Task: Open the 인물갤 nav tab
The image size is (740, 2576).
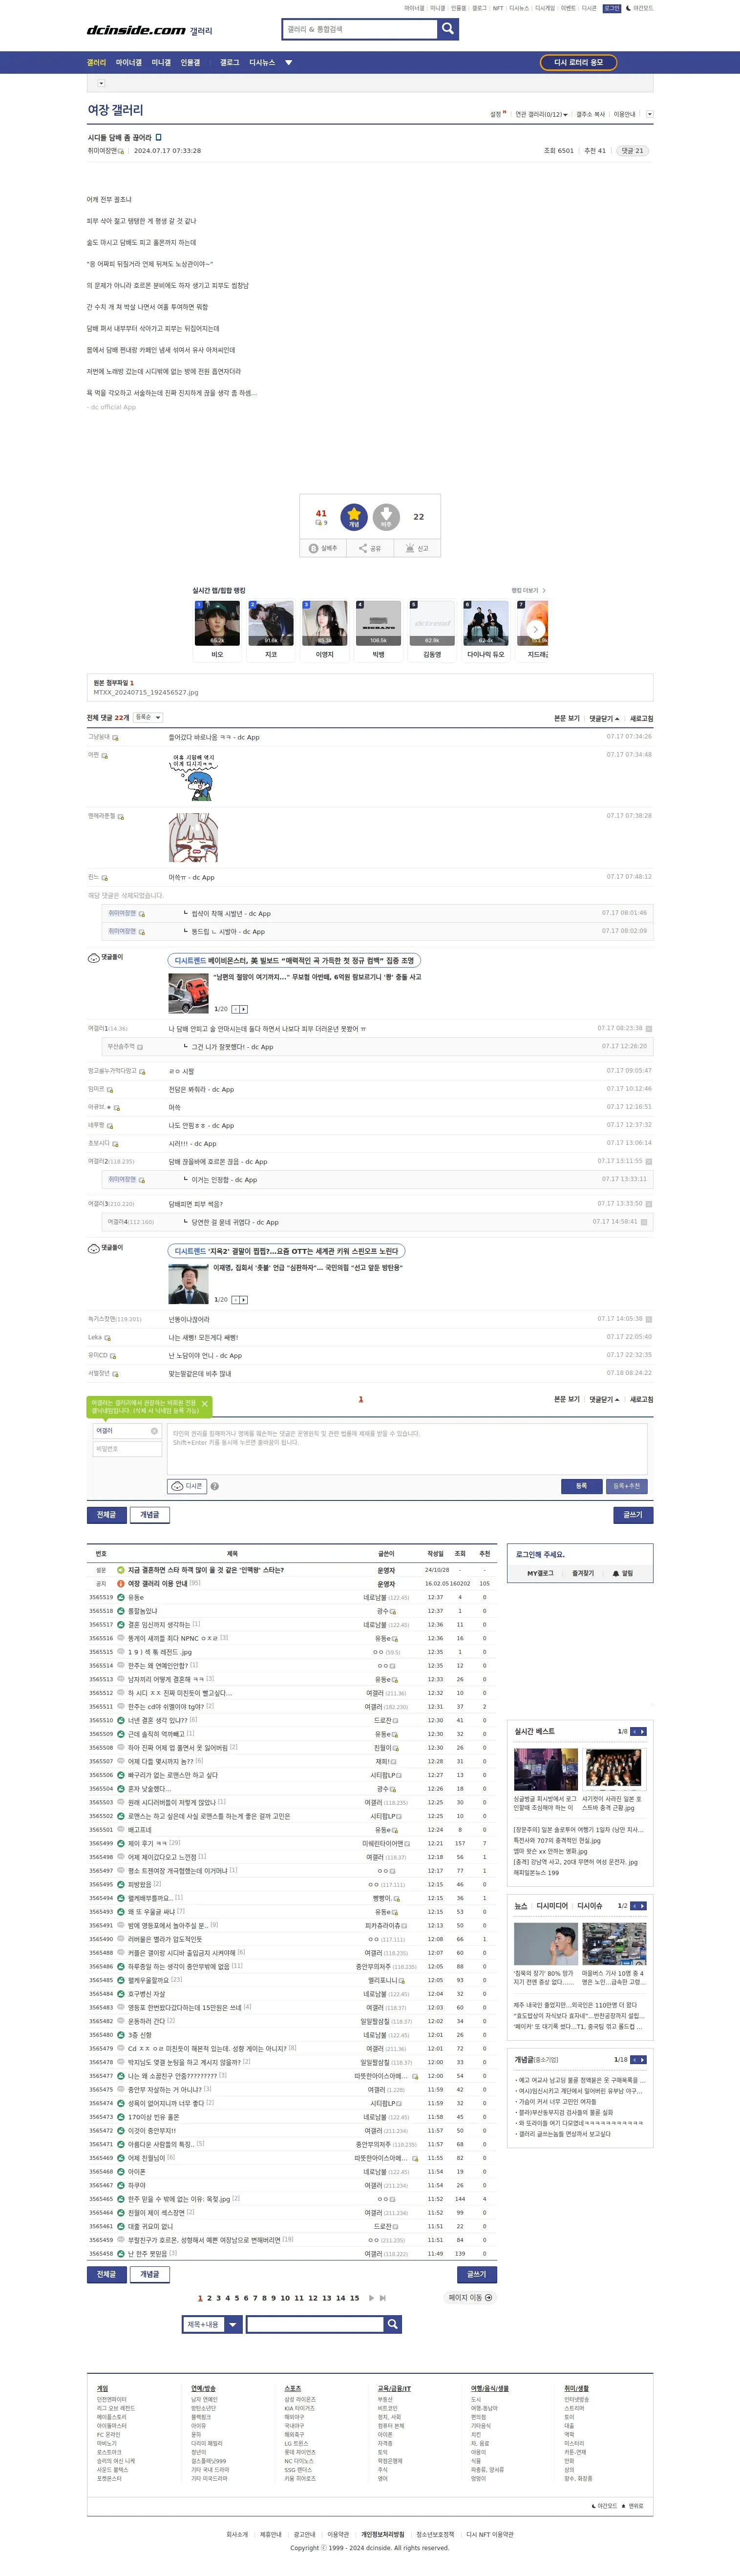Action: (x=190, y=62)
